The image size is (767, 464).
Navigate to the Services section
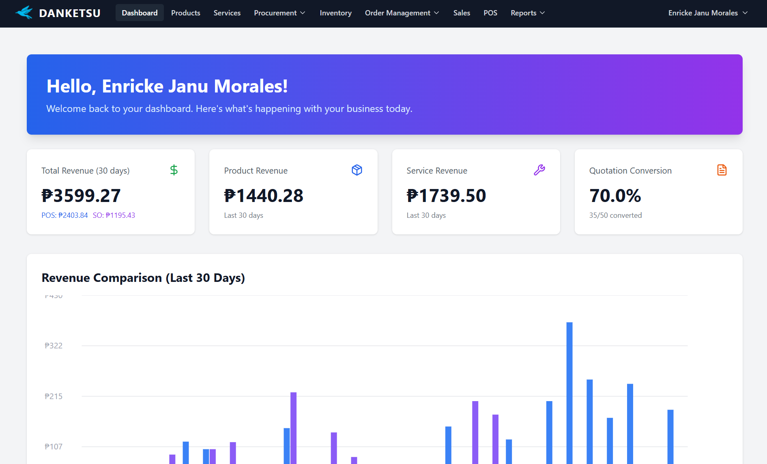[x=227, y=13]
